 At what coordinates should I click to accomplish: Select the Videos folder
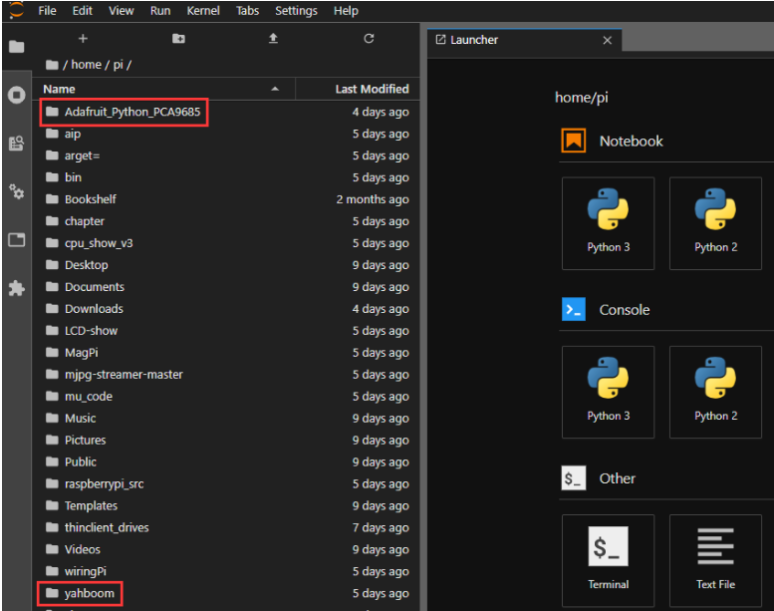click(x=226, y=550)
